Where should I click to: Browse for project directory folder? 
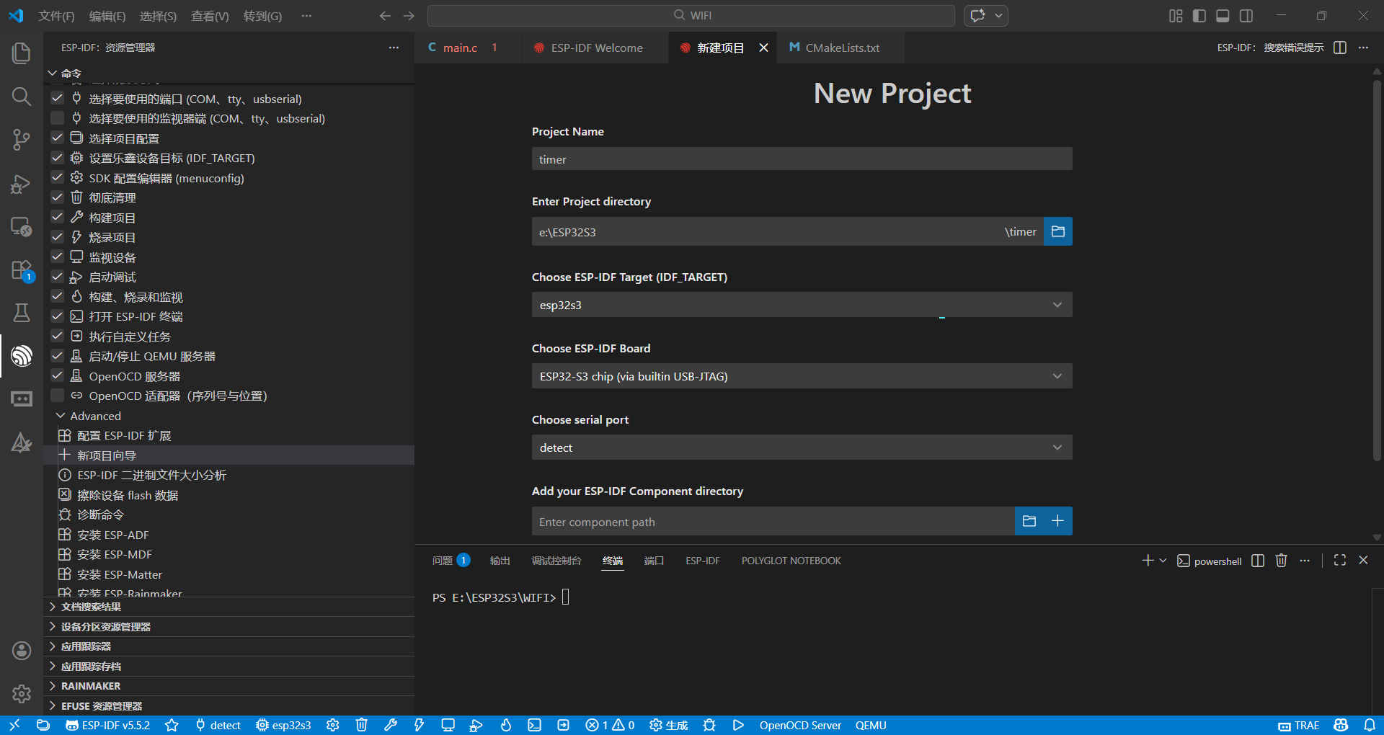pos(1058,231)
